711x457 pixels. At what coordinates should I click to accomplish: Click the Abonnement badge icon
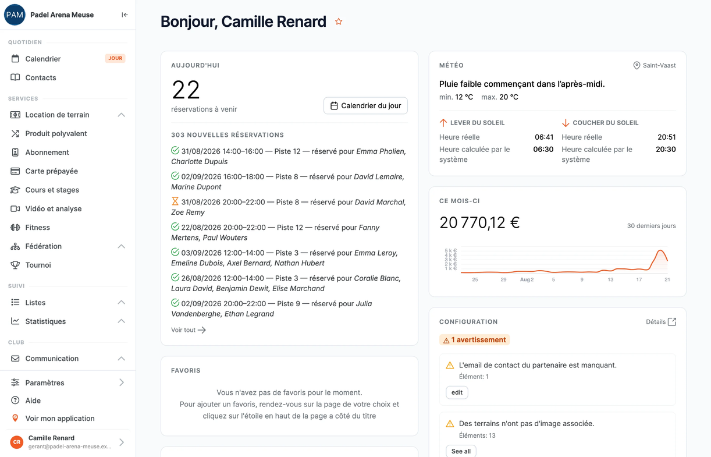15,153
